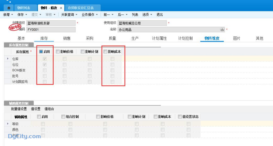This screenshot has width=273, height=146.
Task: Select 等级 row indicator arrow
Action: [x=8, y=124]
